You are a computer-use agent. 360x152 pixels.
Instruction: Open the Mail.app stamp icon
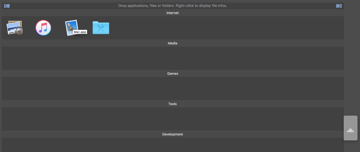click(x=71, y=28)
